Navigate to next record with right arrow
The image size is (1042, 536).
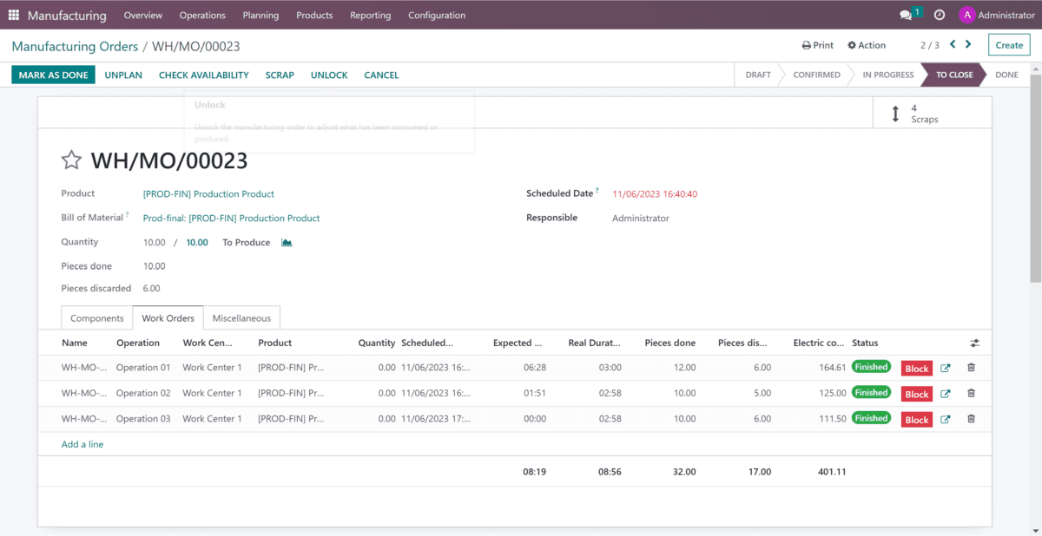(x=970, y=44)
